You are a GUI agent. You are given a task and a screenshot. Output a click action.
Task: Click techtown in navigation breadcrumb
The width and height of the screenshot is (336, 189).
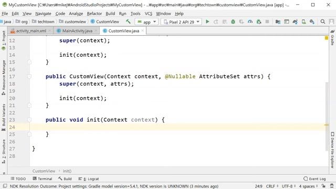(43, 22)
